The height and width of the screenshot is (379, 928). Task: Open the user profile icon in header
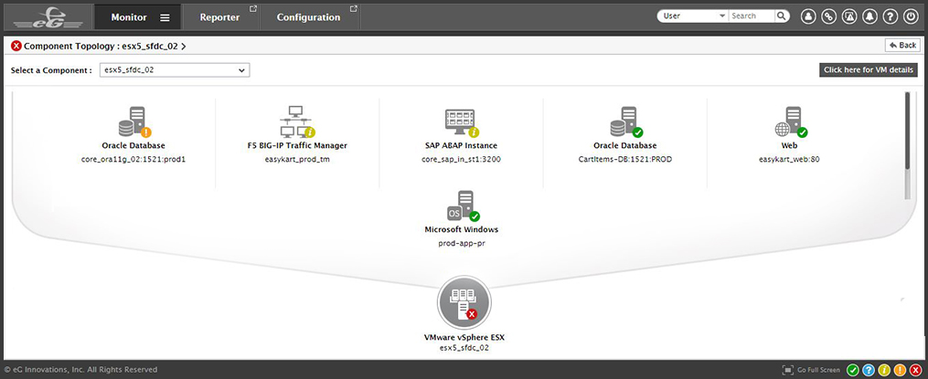tap(808, 16)
